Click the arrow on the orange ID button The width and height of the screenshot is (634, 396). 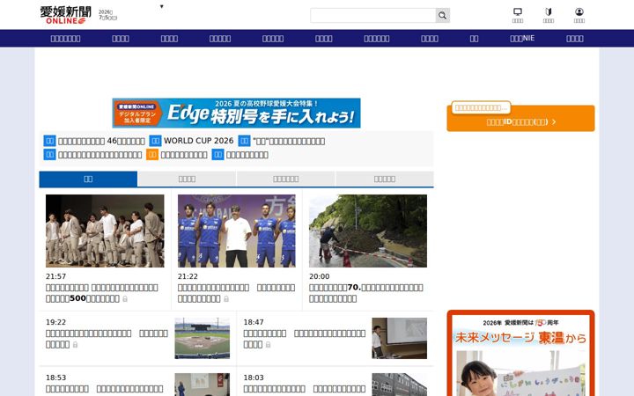coord(554,121)
